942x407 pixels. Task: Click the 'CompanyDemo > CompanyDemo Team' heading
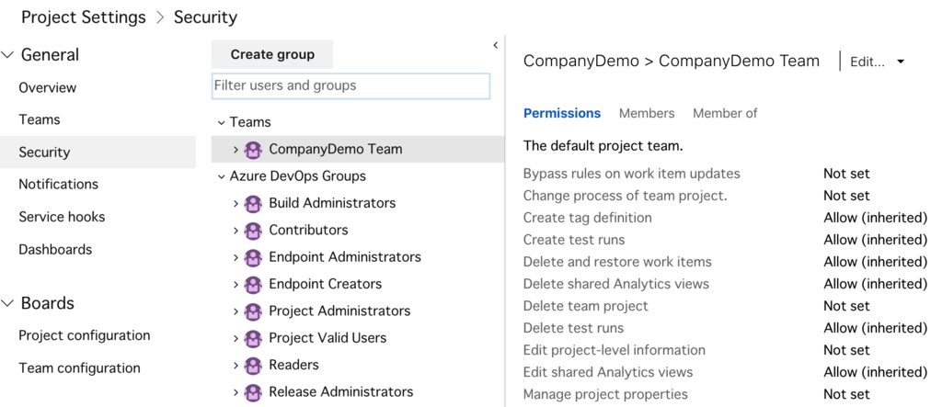(x=671, y=62)
